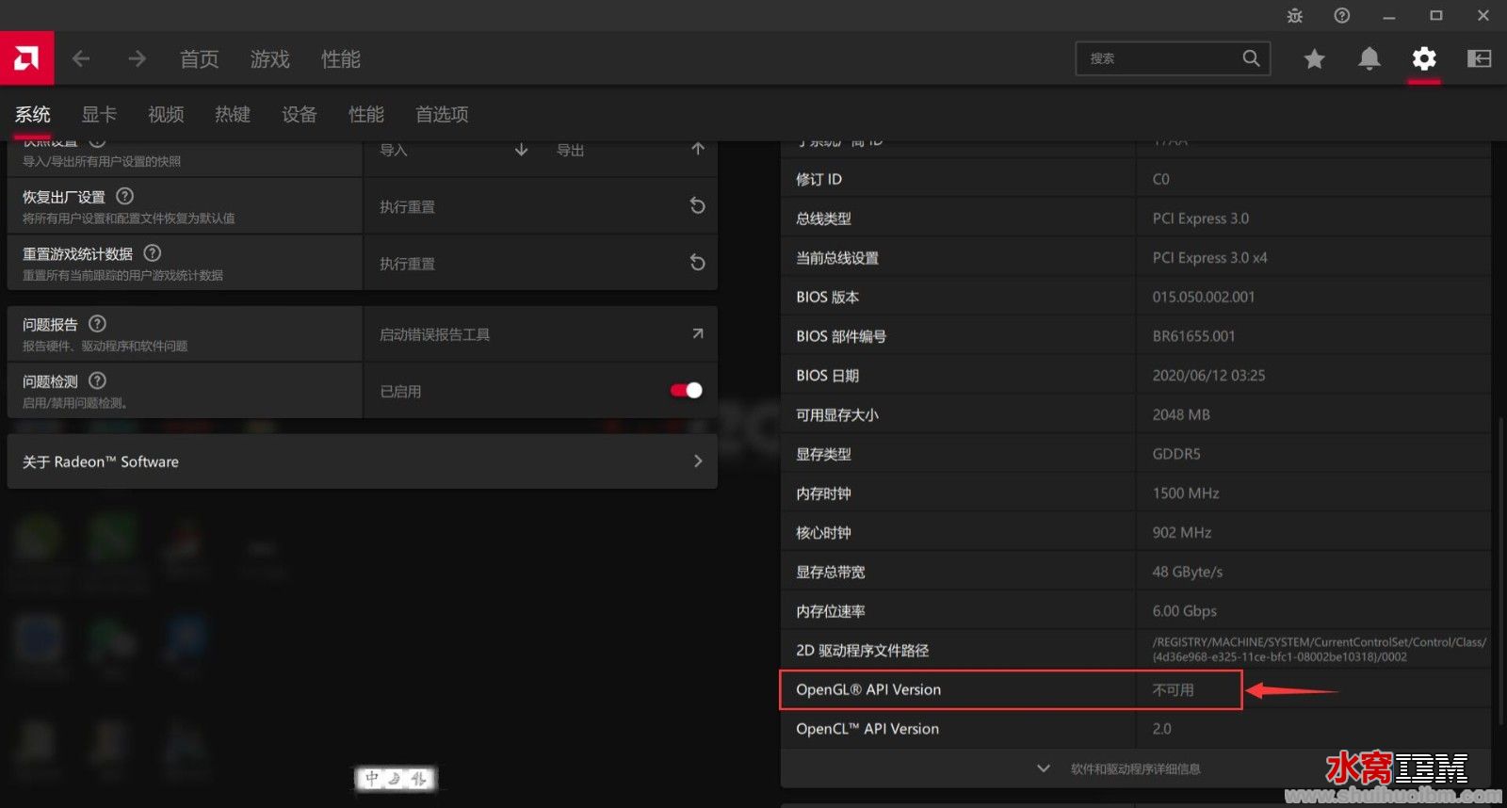Switch to the 显卡 tab
The image size is (1507, 808).
coord(99,115)
